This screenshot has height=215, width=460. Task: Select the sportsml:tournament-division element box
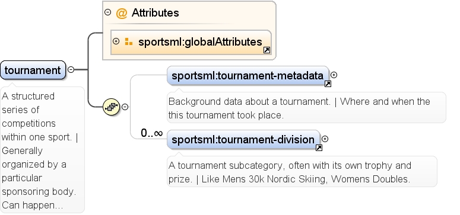[x=243, y=139]
